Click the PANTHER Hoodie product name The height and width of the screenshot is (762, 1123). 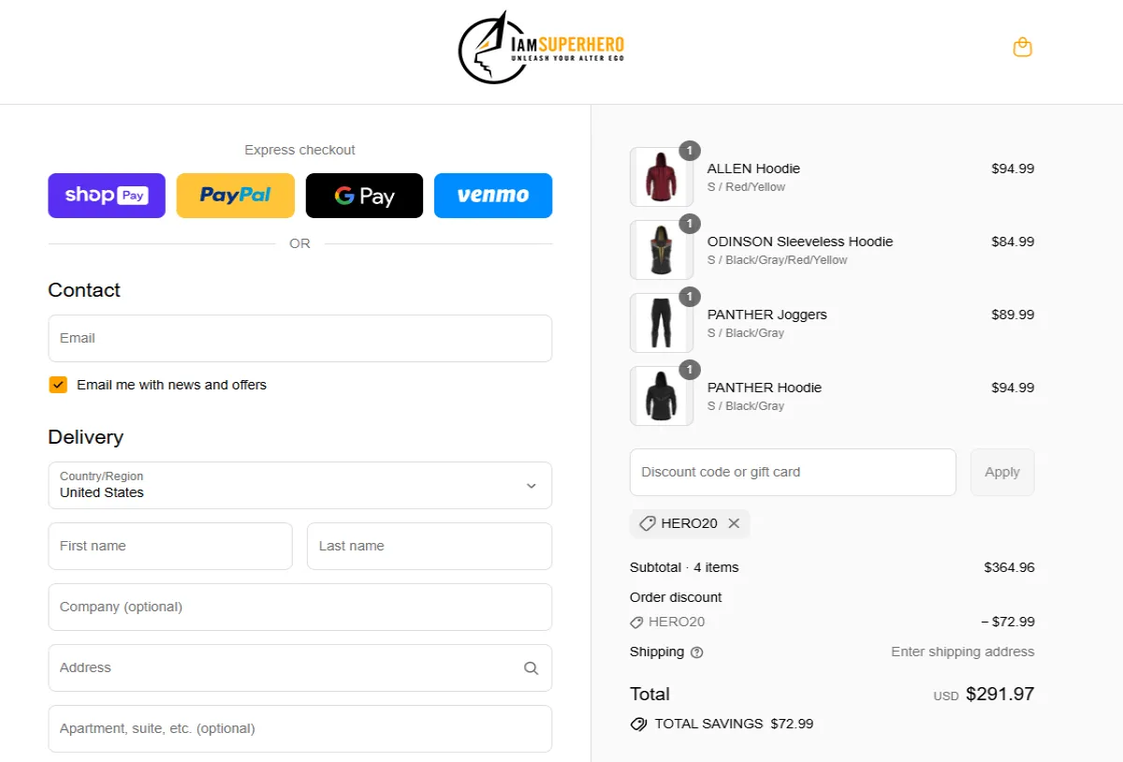coord(765,388)
